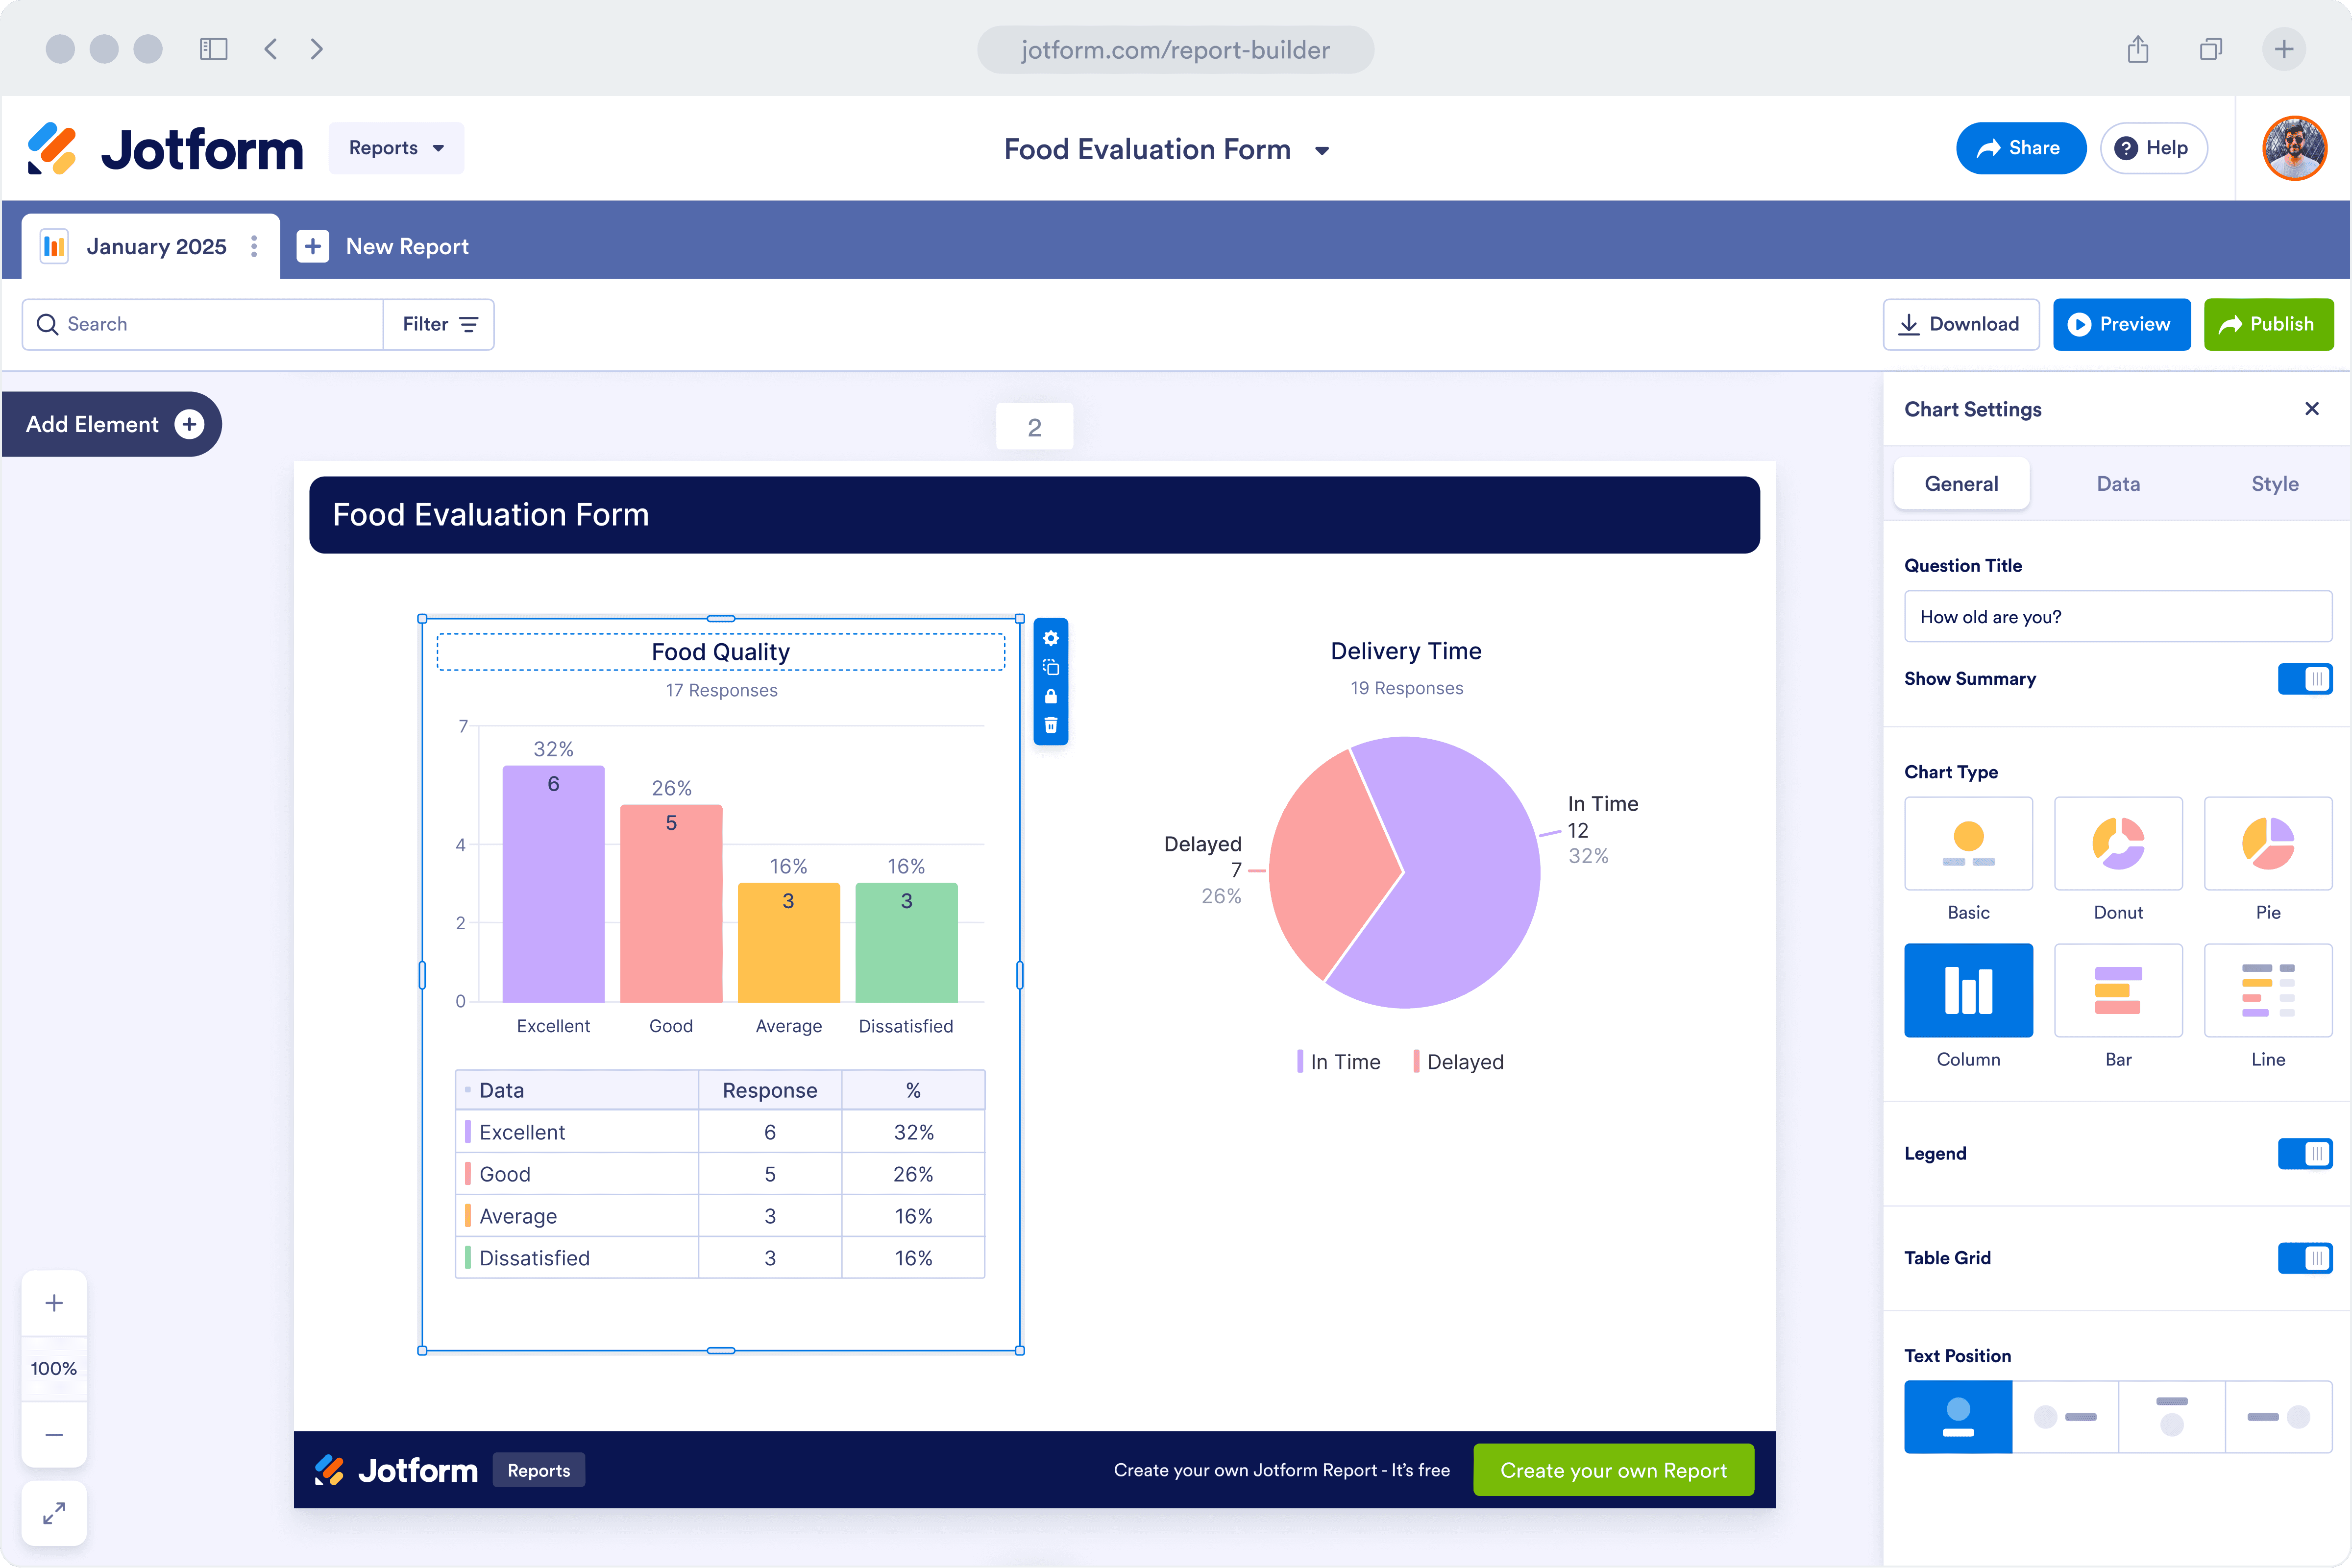Duplicate the Food Quality chart
The image size is (2352, 1568).
point(1050,667)
